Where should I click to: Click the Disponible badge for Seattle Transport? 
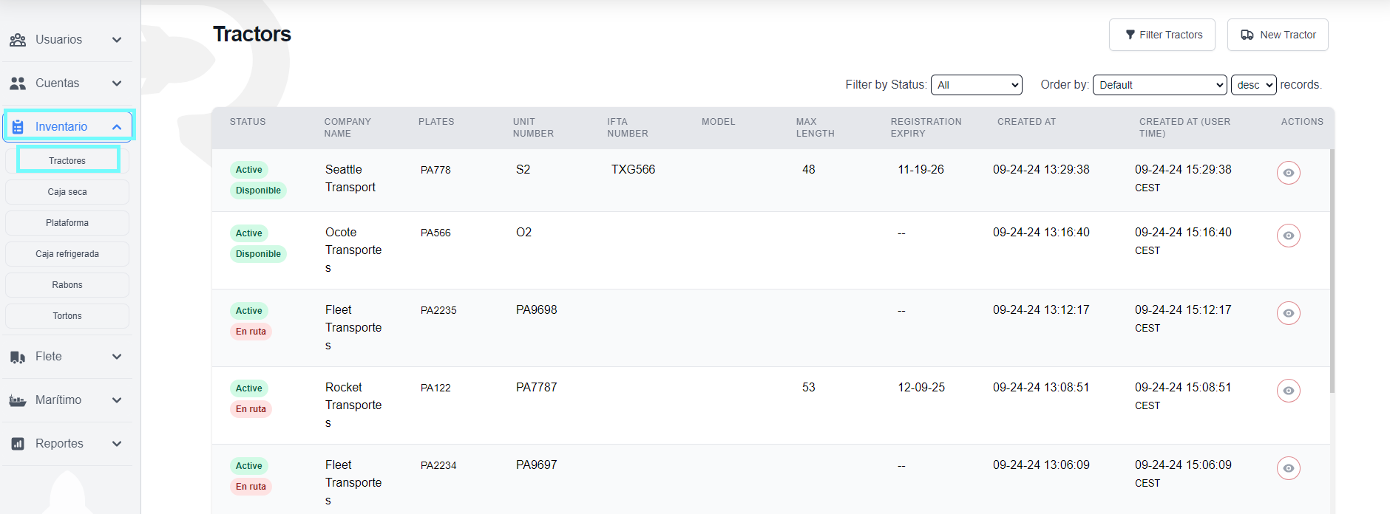pyautogui.click(x=258, y=191)
